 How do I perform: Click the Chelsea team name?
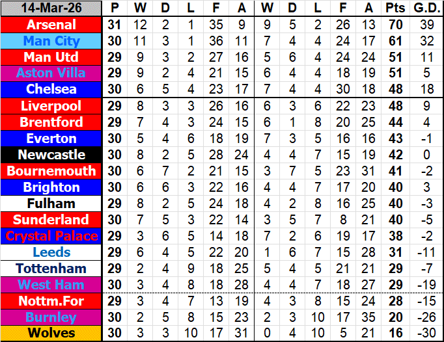click(x=51, y=89)
